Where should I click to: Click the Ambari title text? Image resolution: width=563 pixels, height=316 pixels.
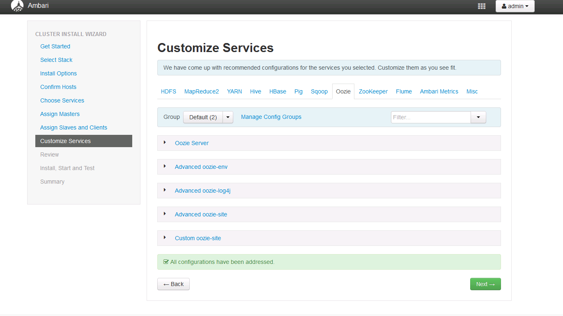(38, 6)
